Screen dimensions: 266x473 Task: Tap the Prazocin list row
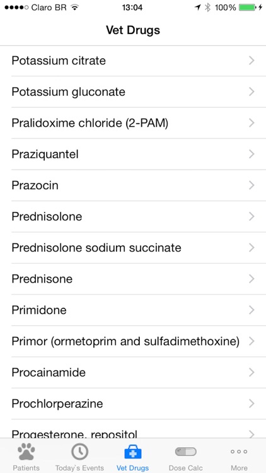pos(133,185)
